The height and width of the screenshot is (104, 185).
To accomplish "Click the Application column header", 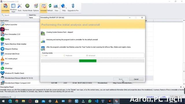I will coord(20,21).
